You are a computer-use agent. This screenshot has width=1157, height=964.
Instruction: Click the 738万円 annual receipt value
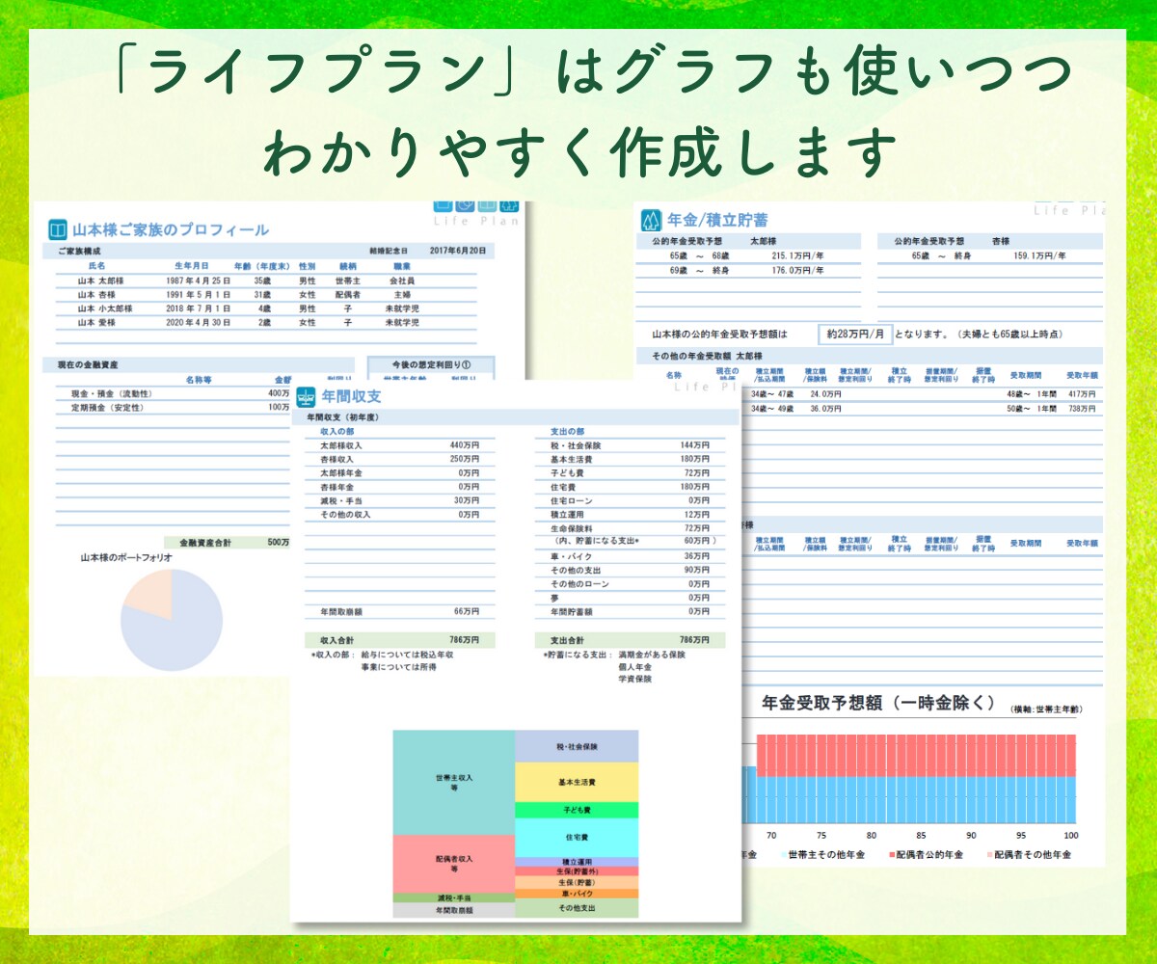(1081, 409)
